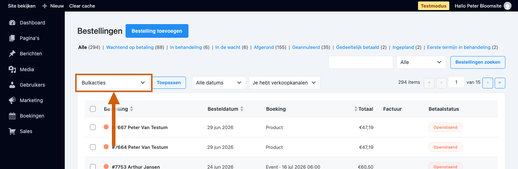The height and width of the screenshot is (169, 518).
Task: Click the Gebruikers person icon
Action: [12, 85]
